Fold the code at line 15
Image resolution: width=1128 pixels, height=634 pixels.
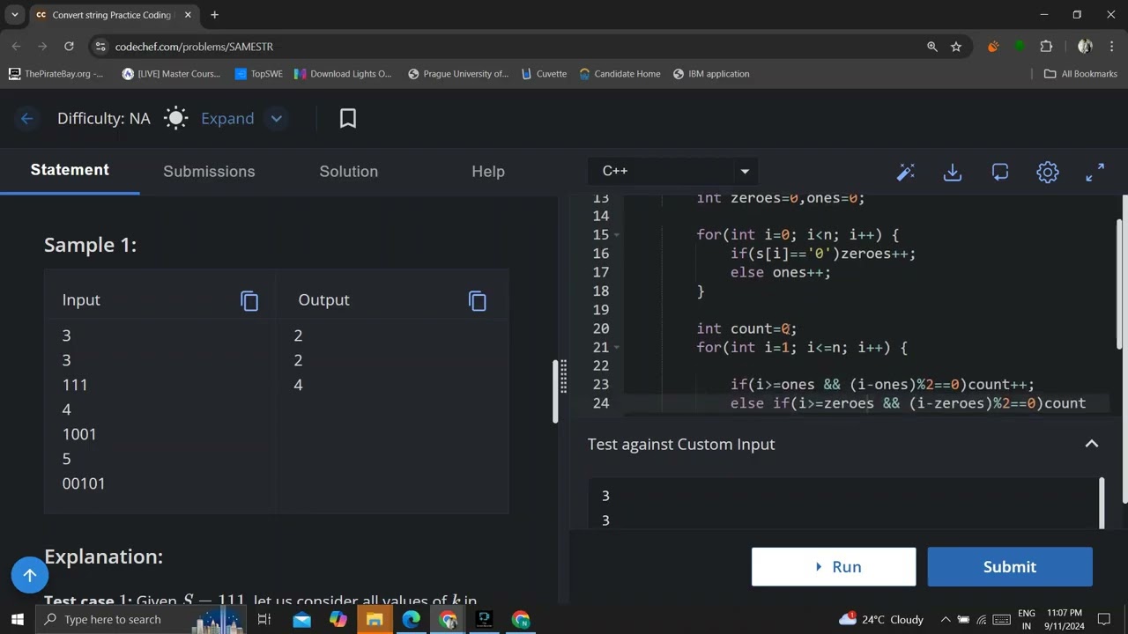click(x=617, y=235)
